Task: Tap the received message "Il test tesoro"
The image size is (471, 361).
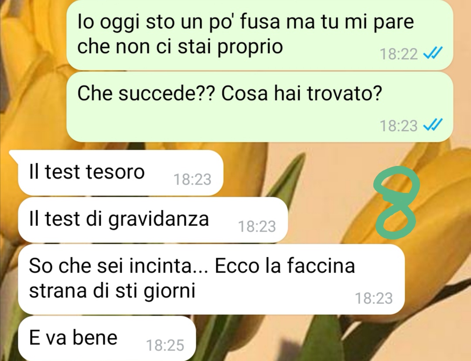Action: pyautogui.click(x=120, y=173)
